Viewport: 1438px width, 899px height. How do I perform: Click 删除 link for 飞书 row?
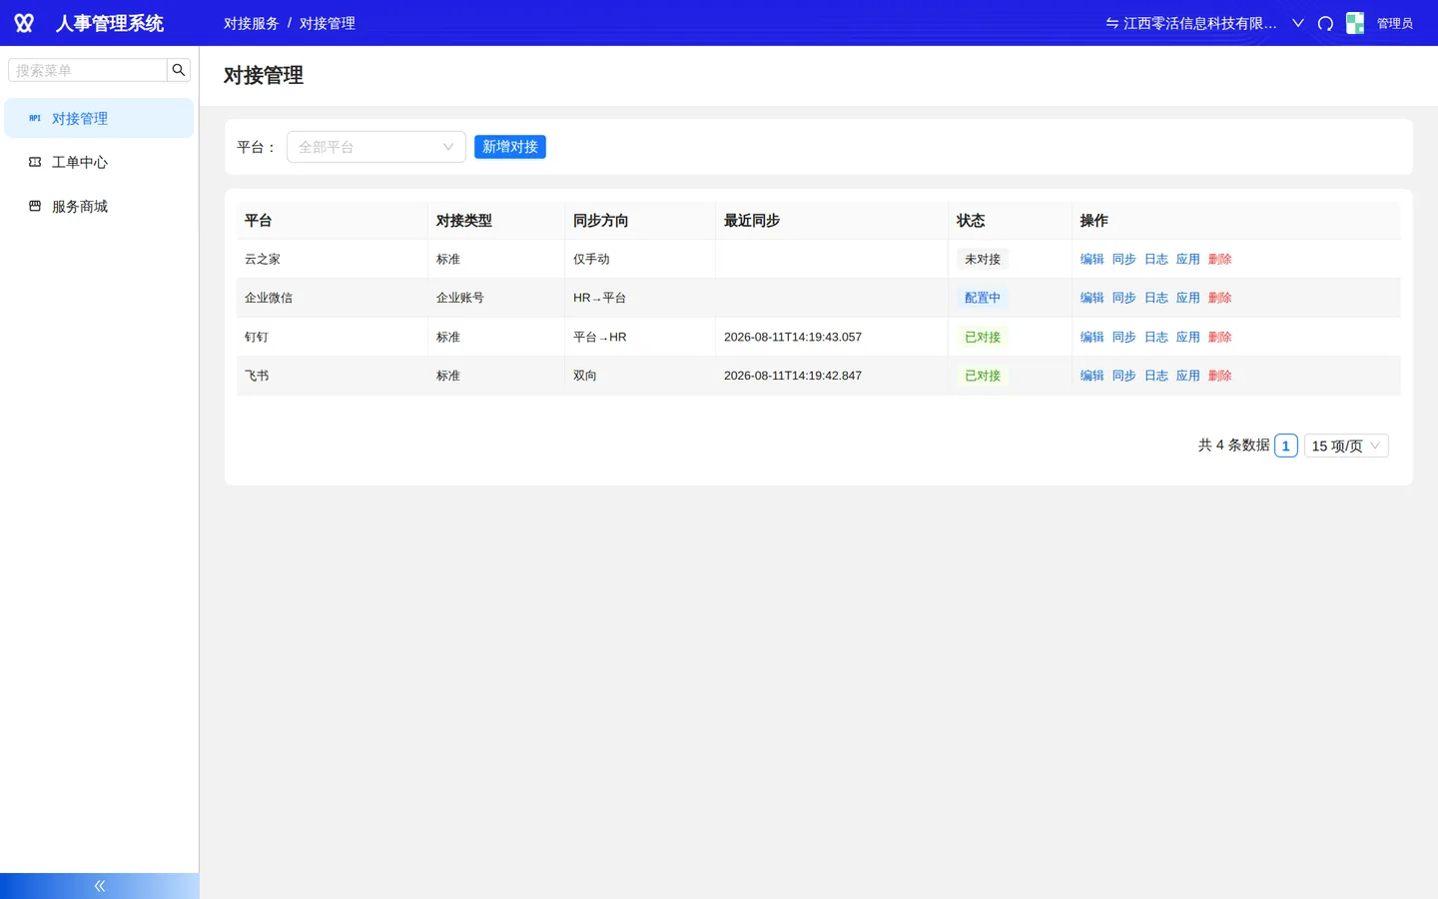1220,376
